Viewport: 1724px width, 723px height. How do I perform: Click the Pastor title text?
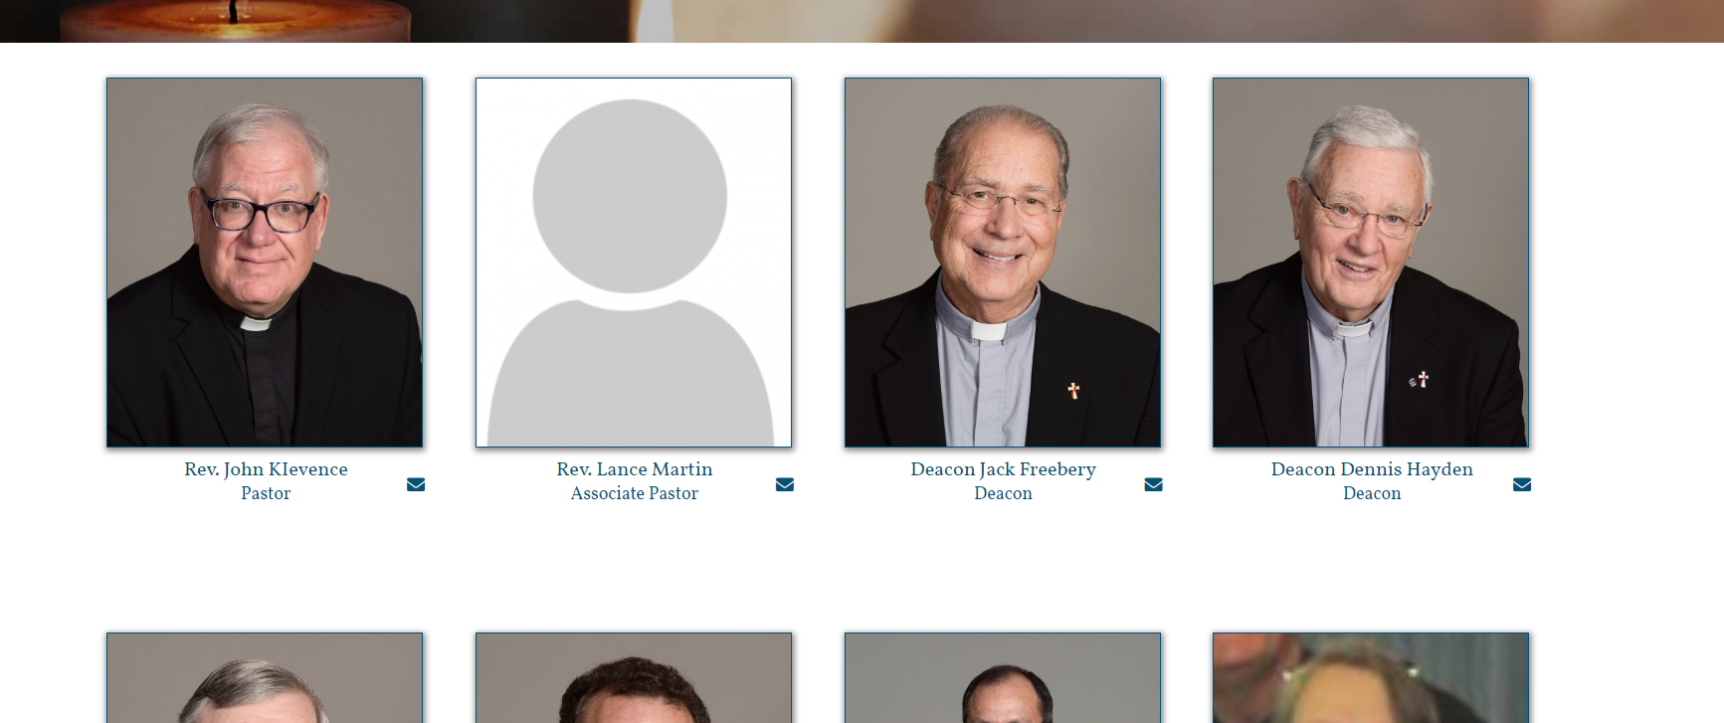coord(266,493)
